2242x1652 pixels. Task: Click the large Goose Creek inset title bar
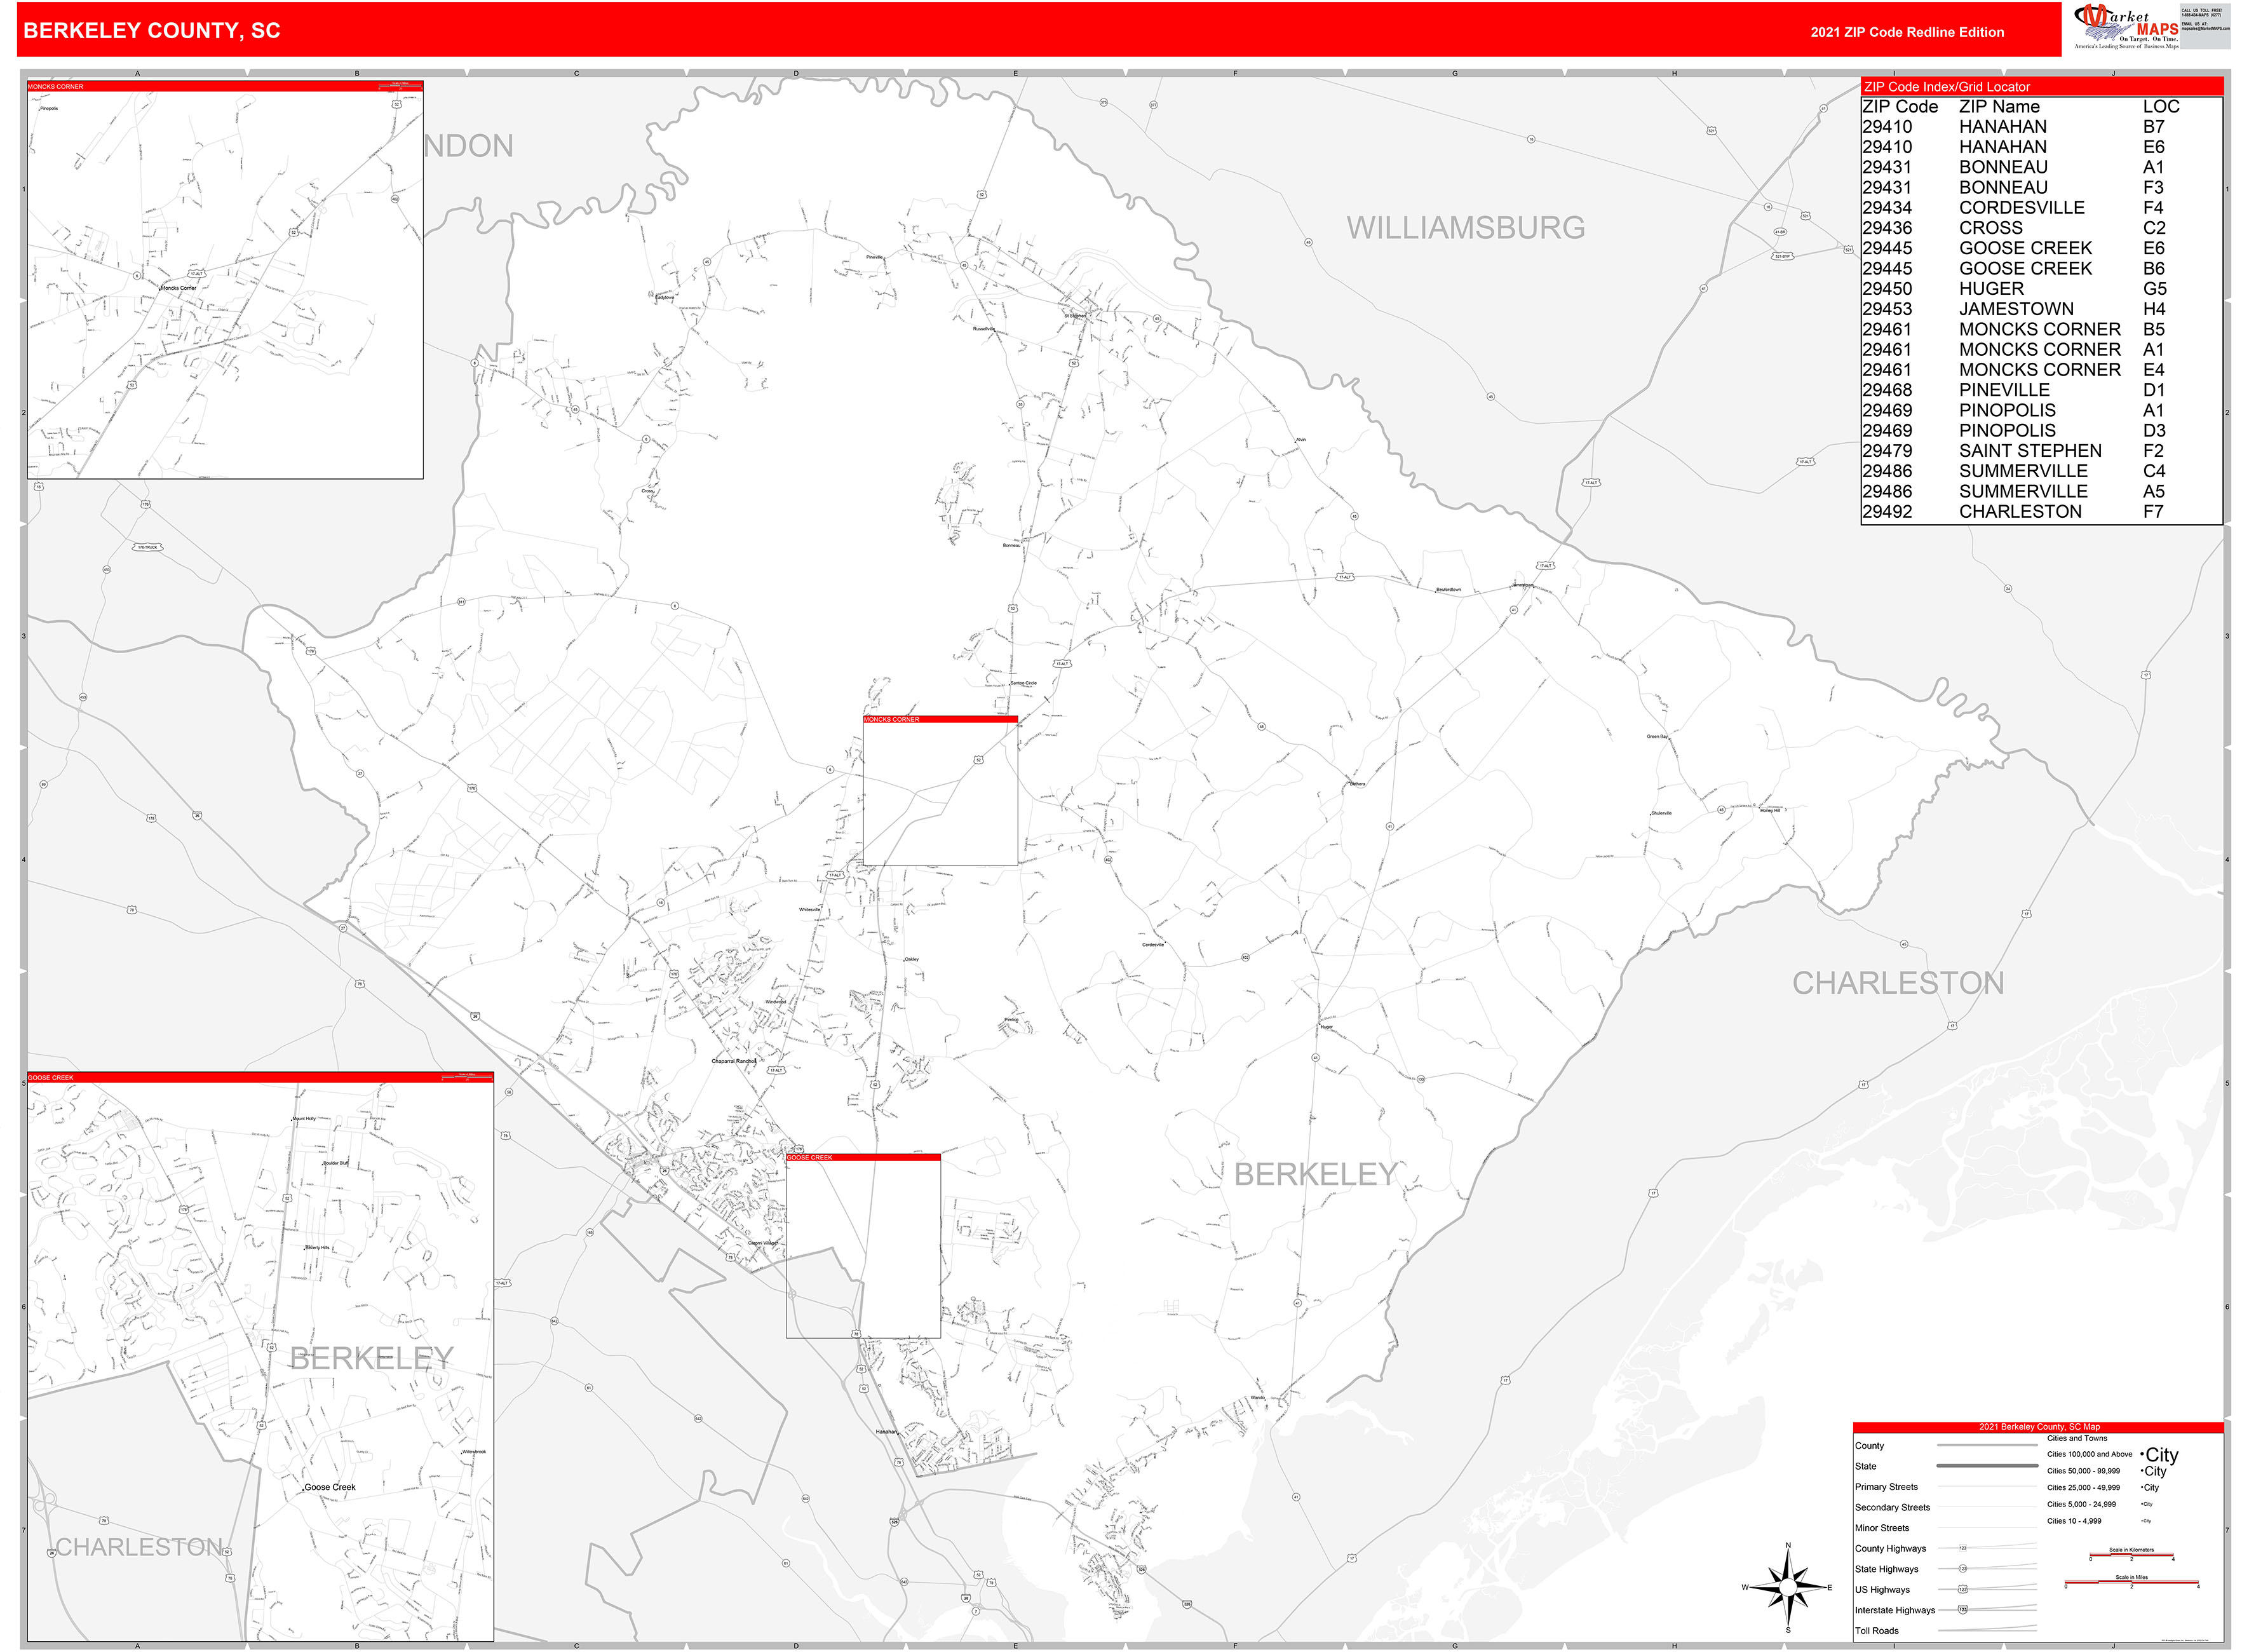click(x=260, y=1078)
